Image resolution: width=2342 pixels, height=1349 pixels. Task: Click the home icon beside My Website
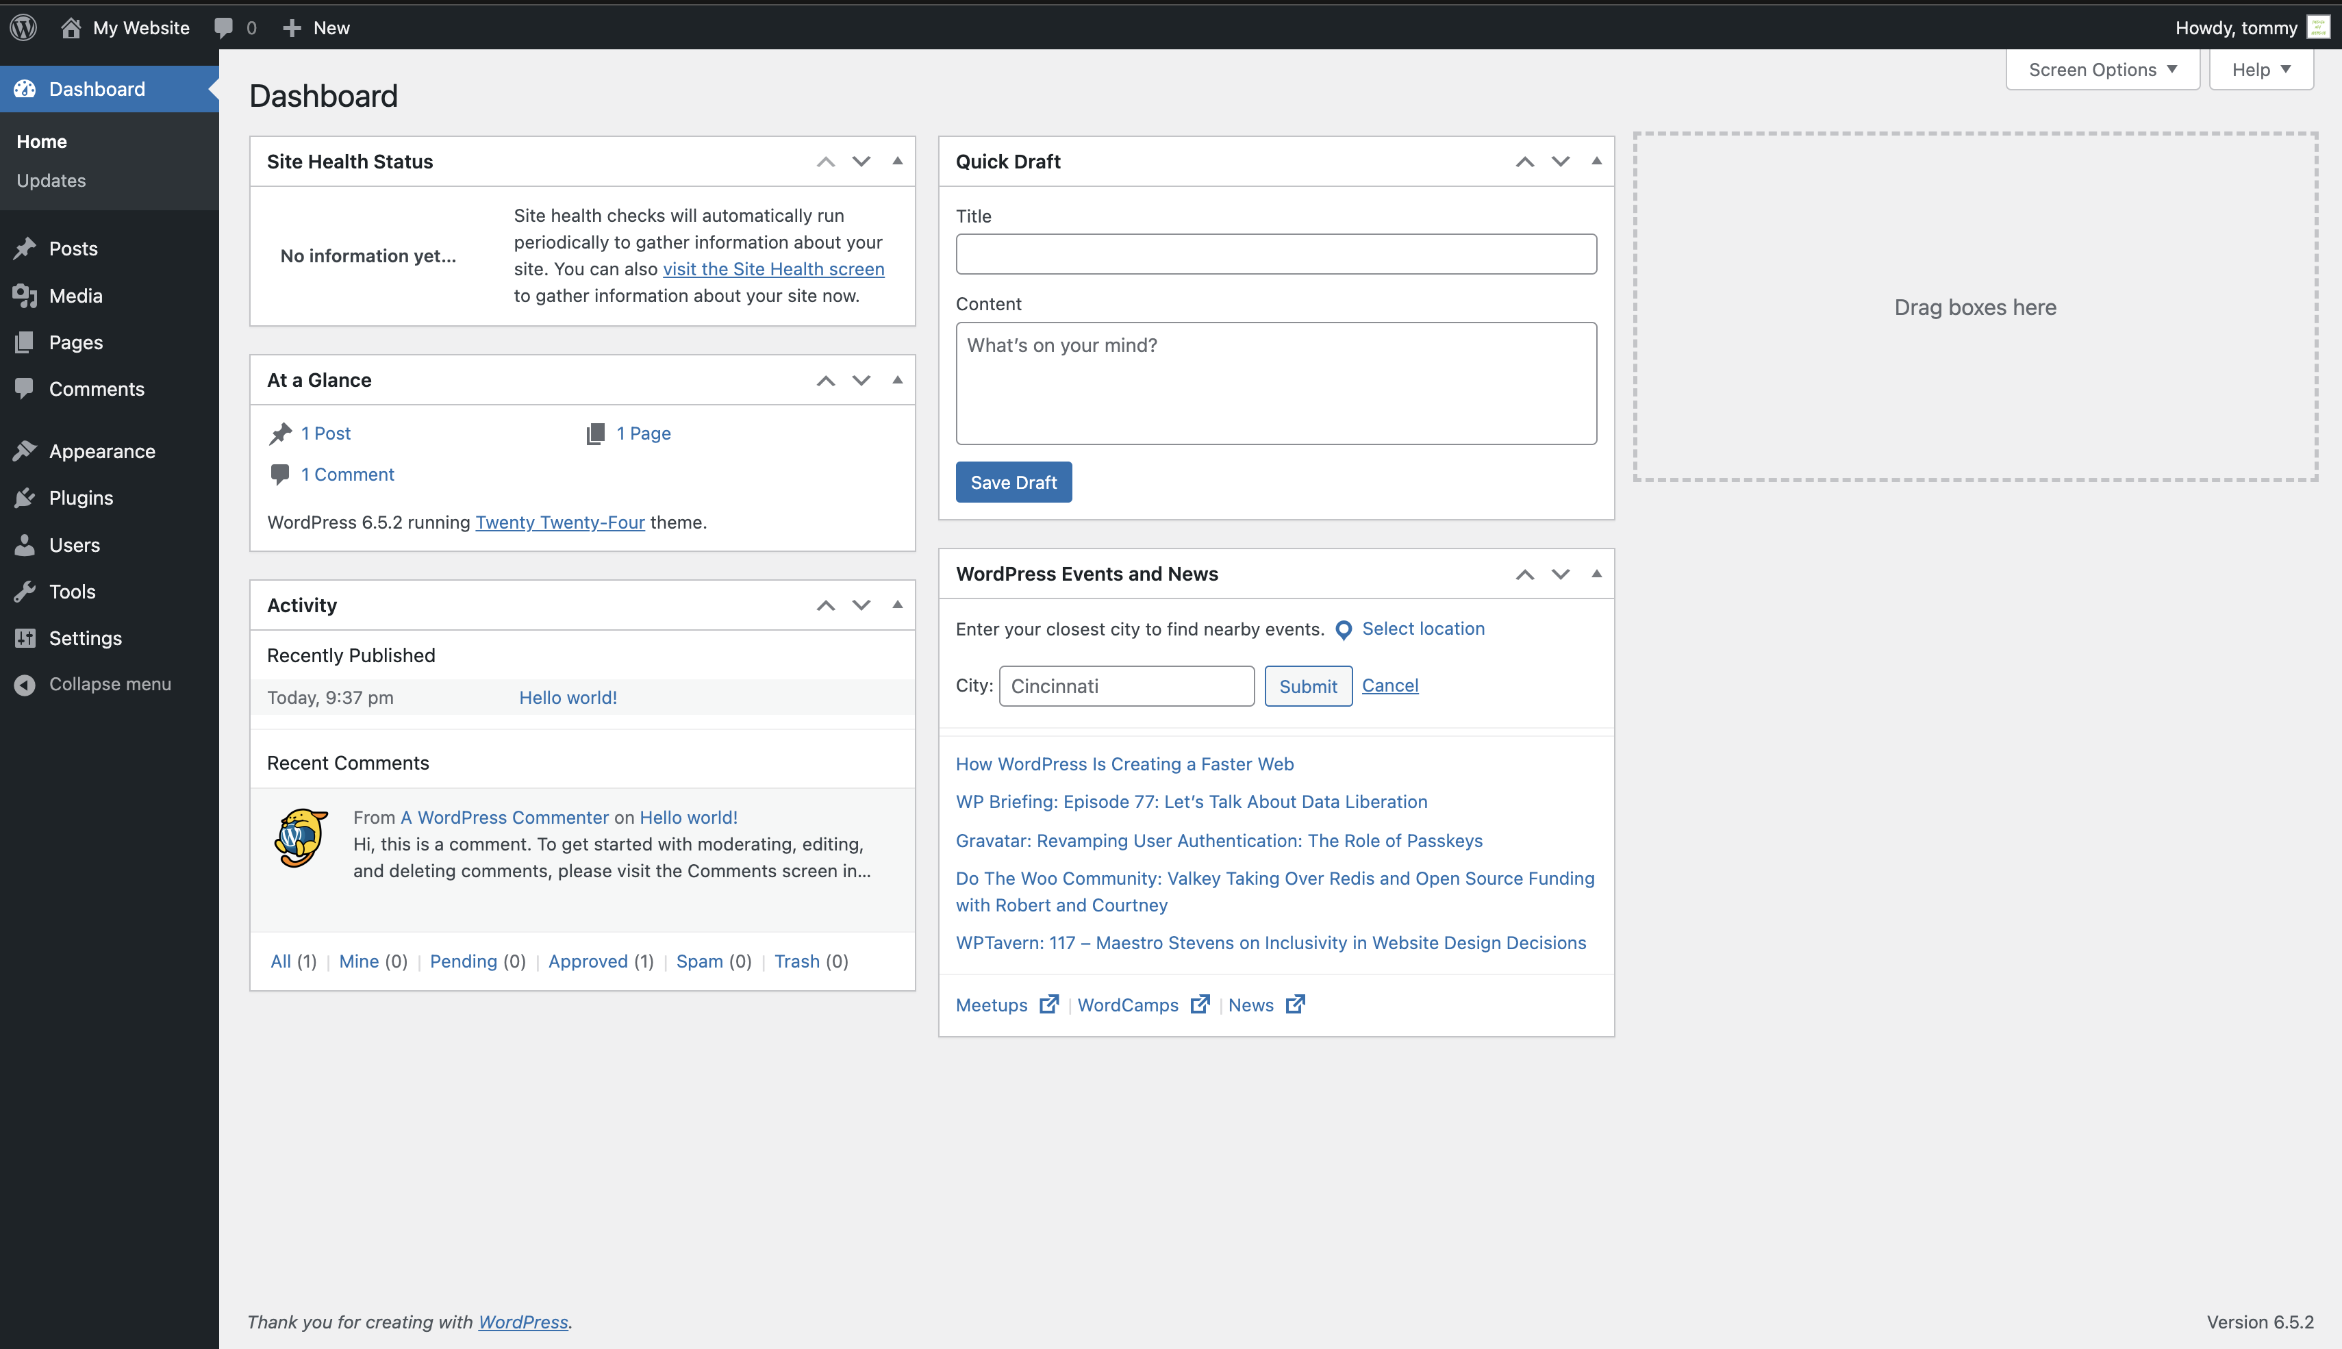pyautogui.click(x=71, y=27)
